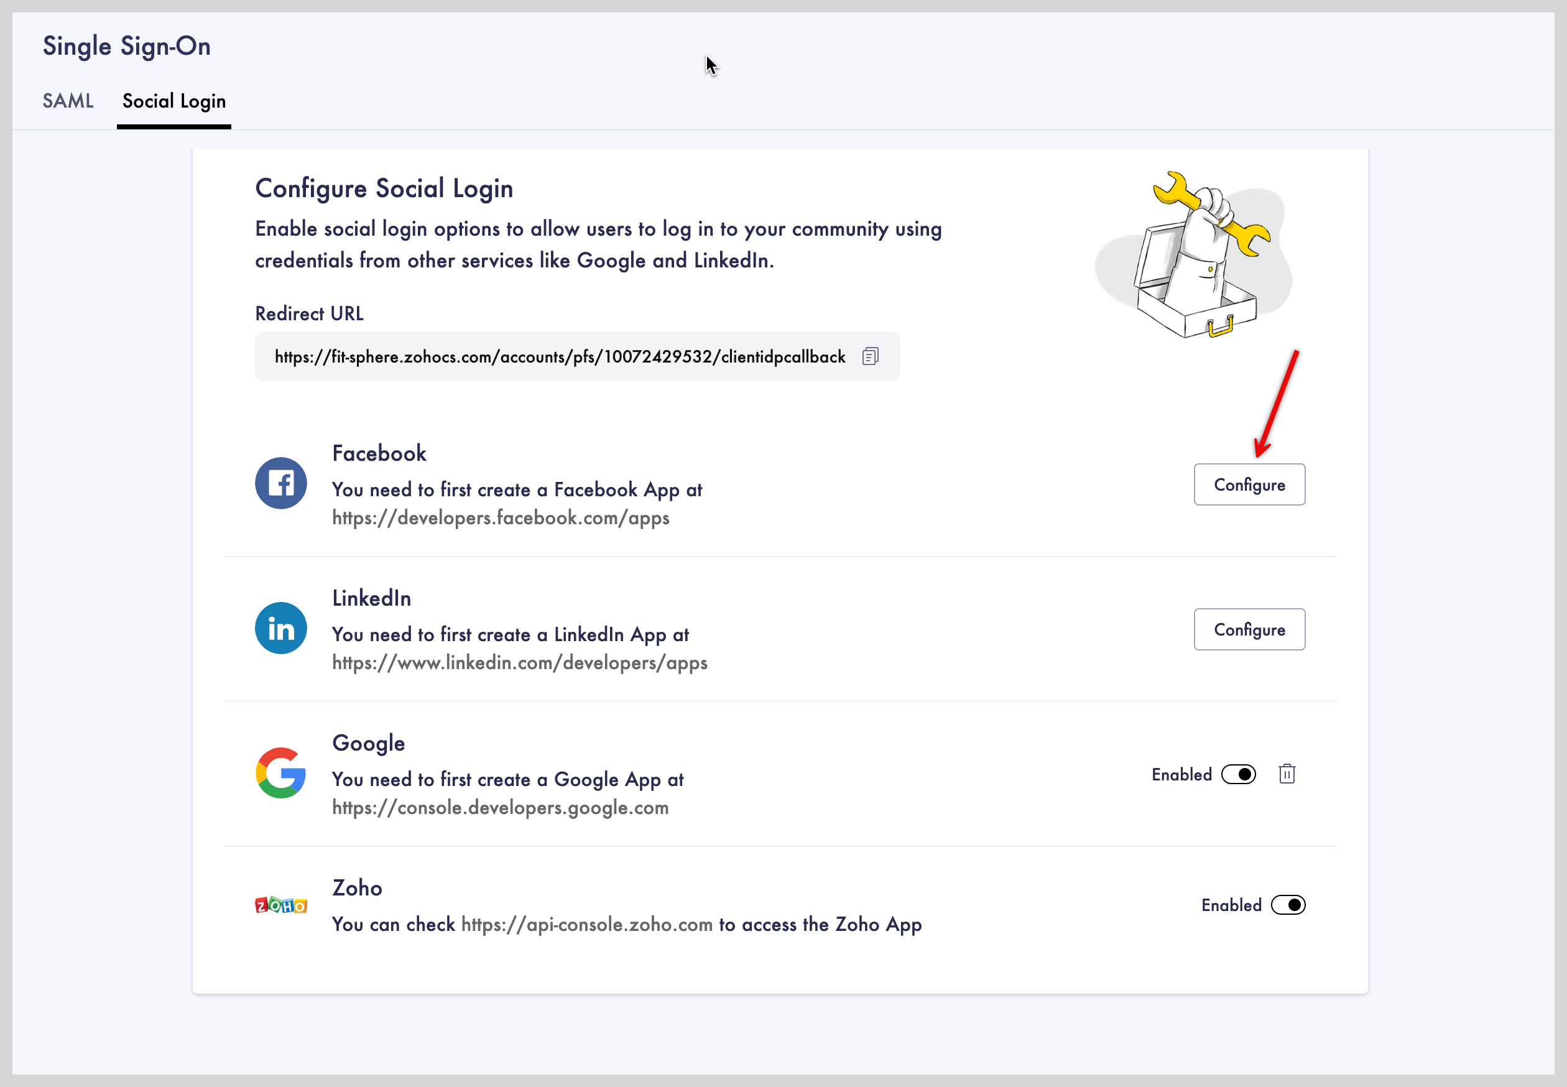This screenshot has width=1567, height=1087.
Task: Click the LinkedIn logo icon
Action: [280, 628]
